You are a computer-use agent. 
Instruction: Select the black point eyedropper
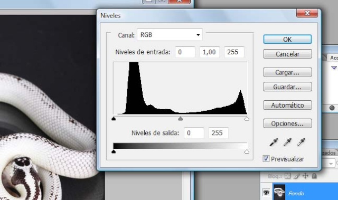pyautogui.click(x=274, y=142)
